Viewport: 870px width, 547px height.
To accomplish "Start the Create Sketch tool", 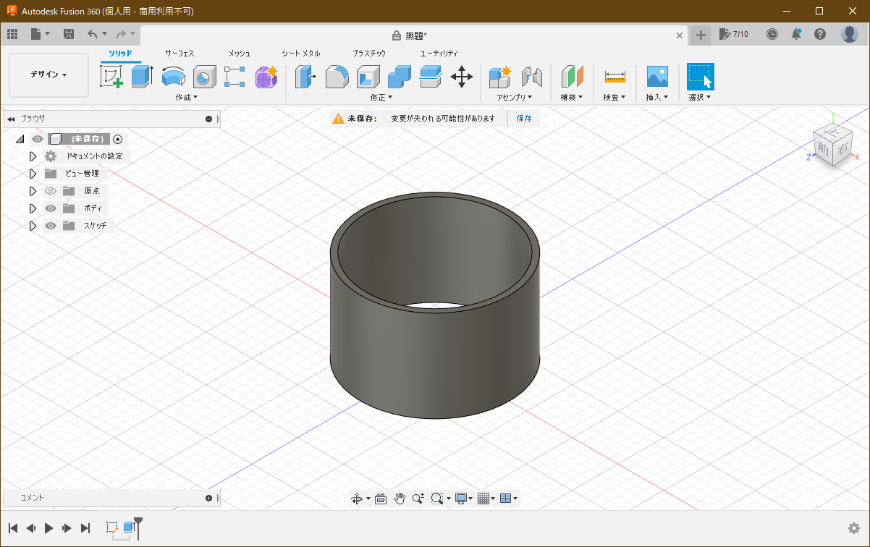I will tap(111, 76).
